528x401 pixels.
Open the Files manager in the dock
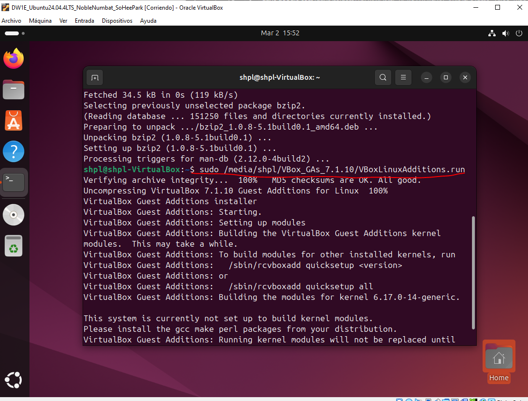pos(14,89)
